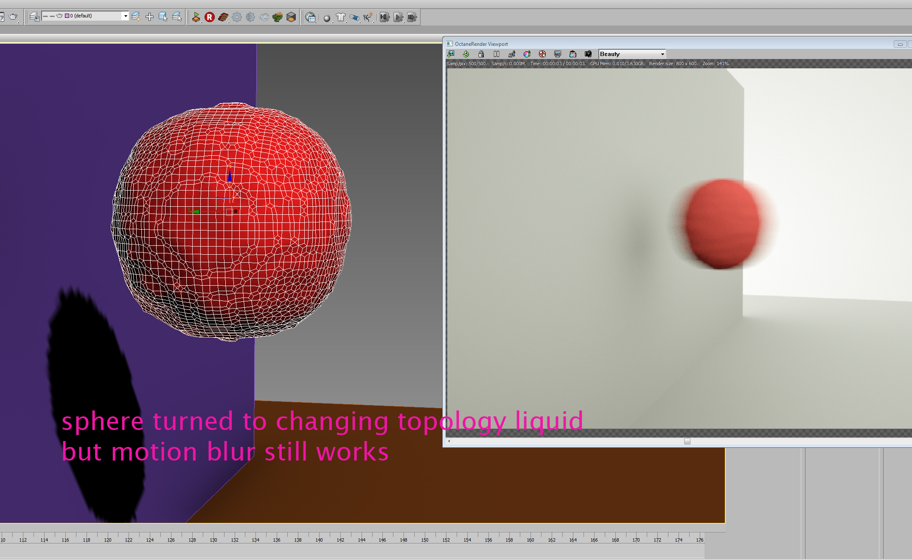Viewport: 912px width, 559px height.
Task: Open the layer '0 (default)' dropdown
Action: point(125,16)
